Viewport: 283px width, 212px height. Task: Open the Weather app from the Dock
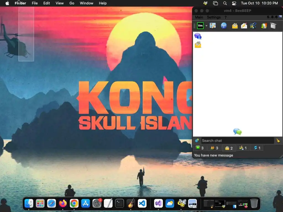click(x=170, y=203)
